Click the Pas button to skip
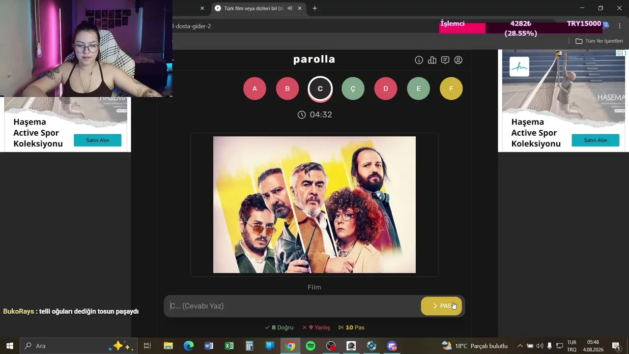The width and height of the screenshot is (629, 354). 441,306
